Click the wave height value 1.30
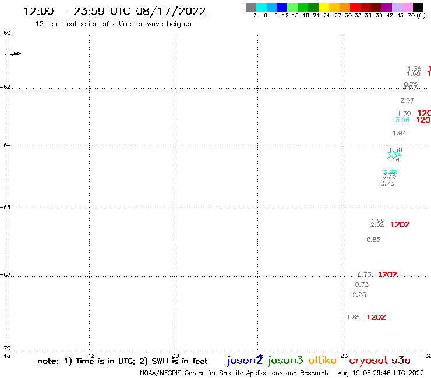The image size is (431, 378). tap(404, 113)
